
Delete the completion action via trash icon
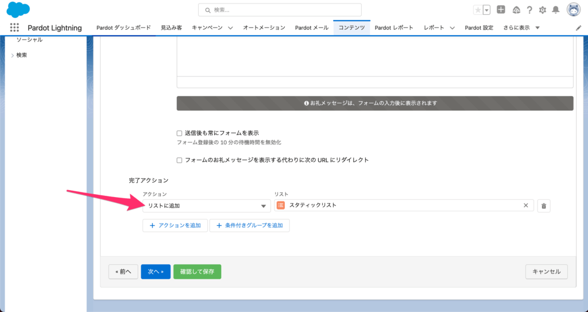(x=544, y=206)
